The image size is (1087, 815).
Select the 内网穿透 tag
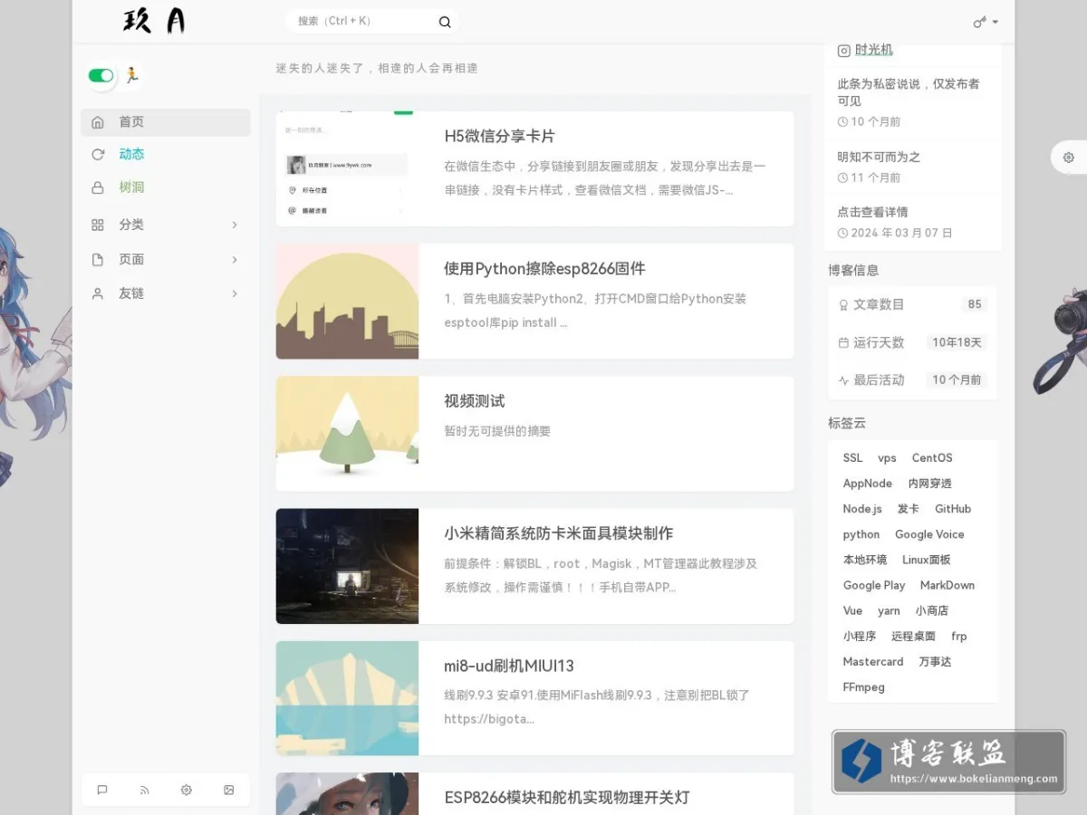point(930,484)
